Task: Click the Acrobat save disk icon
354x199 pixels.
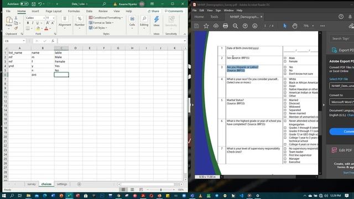Action: (196, 26)
